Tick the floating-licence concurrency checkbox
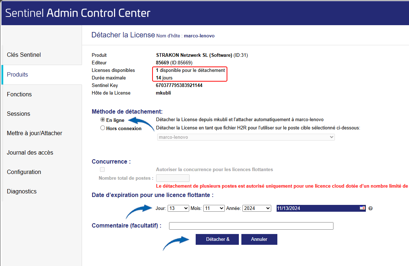 click(102, 170)
